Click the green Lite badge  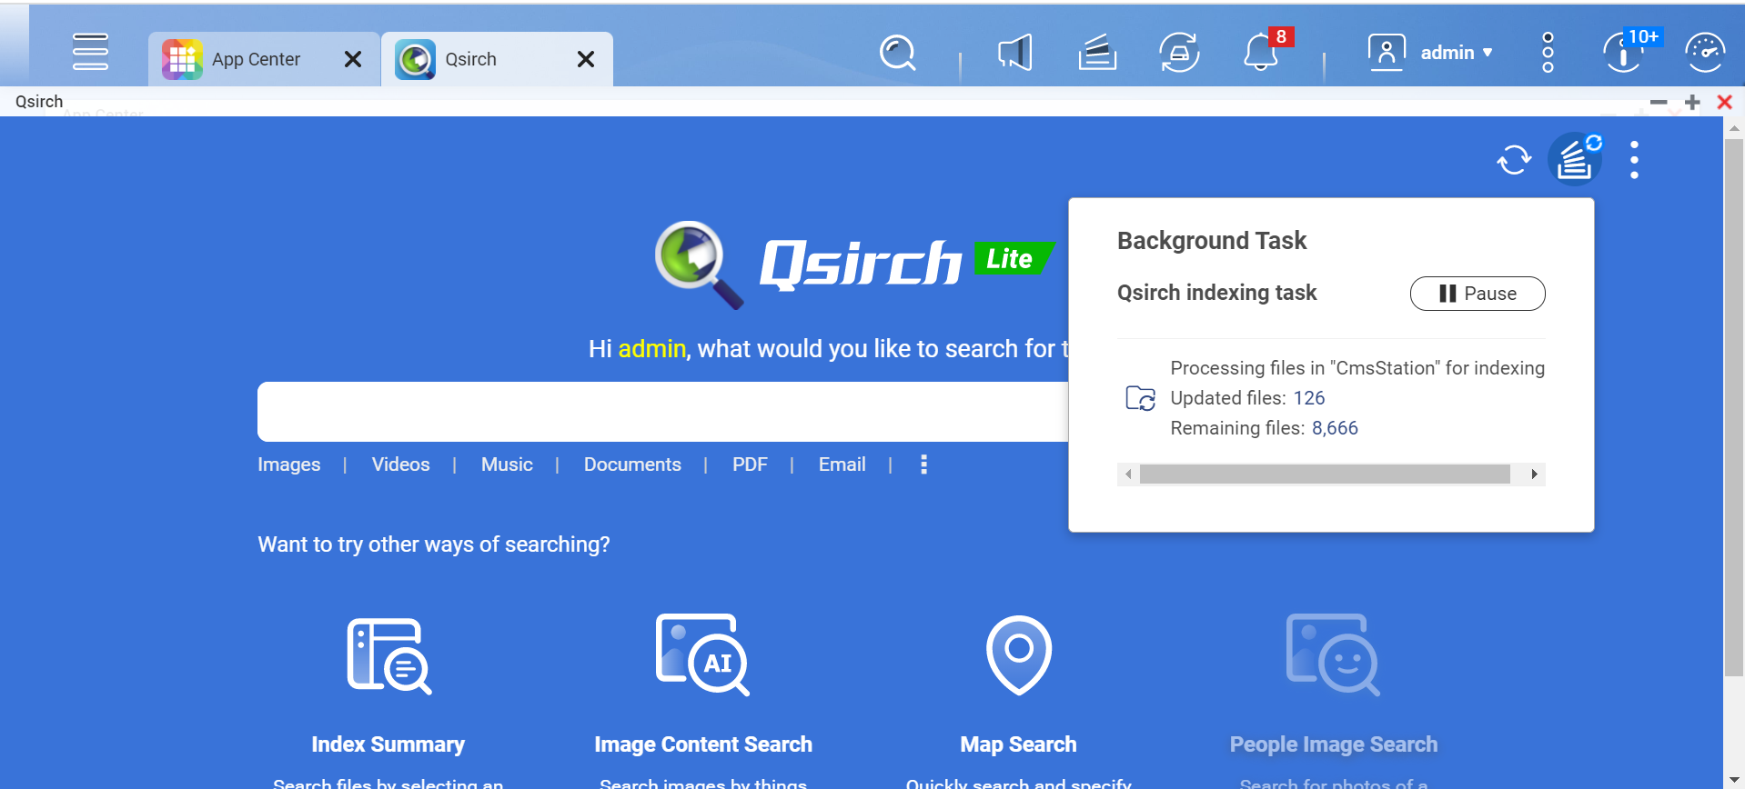tap(1013, 258)
